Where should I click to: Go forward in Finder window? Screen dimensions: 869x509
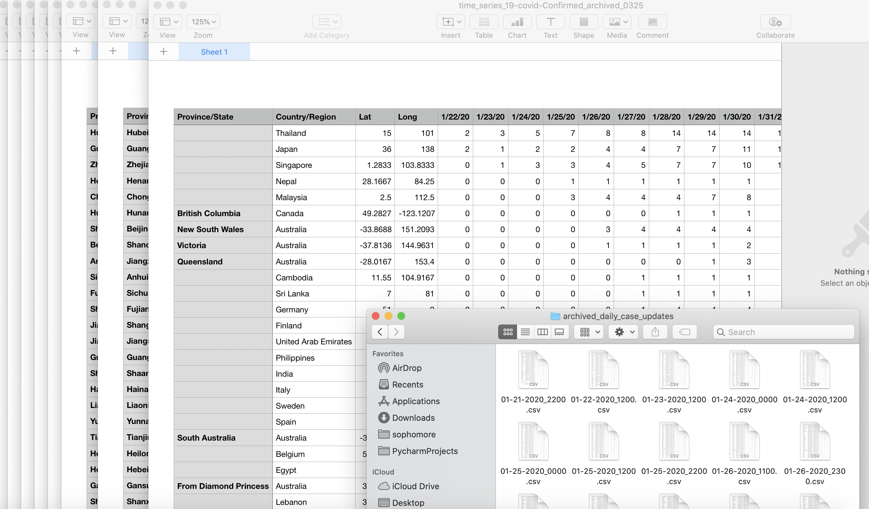(x=396, y=332)
